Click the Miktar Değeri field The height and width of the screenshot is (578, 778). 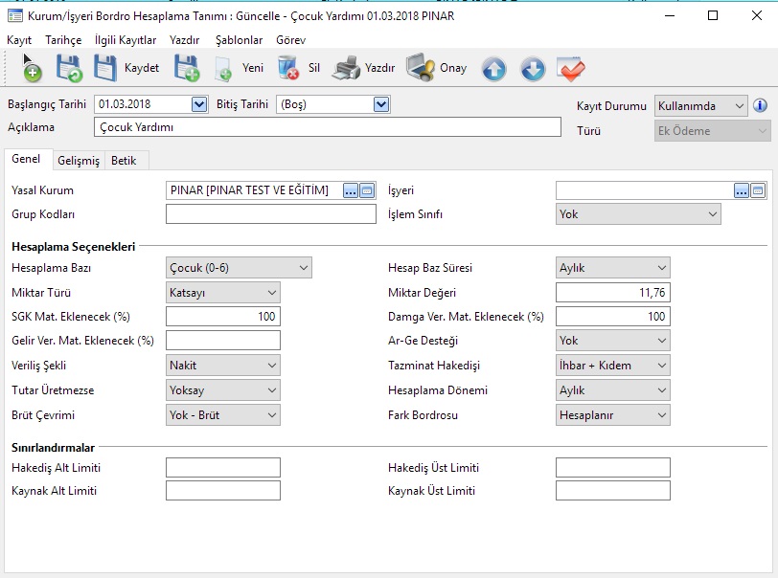pyautogui.click(x=613, y=293)
